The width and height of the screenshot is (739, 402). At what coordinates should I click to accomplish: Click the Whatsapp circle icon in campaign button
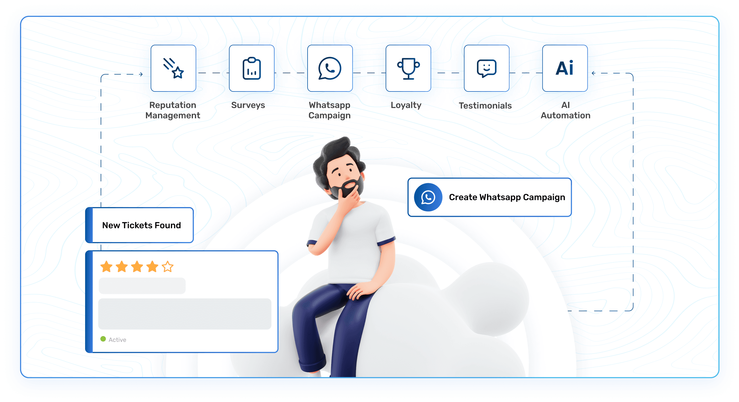[x=428, y=197]
